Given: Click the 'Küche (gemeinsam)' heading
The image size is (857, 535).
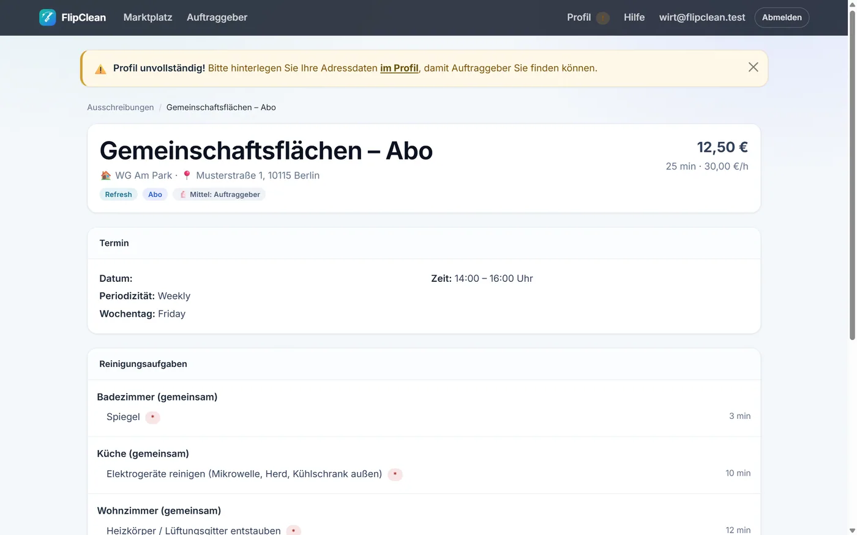Looking at the screenshot, I should (x=143, y=454).
